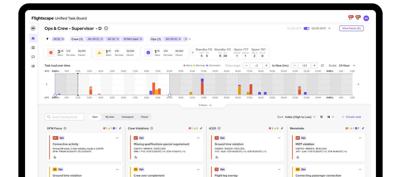Toggle Warnings legend in chart
The image size is (401, 177).
(199, 66)
